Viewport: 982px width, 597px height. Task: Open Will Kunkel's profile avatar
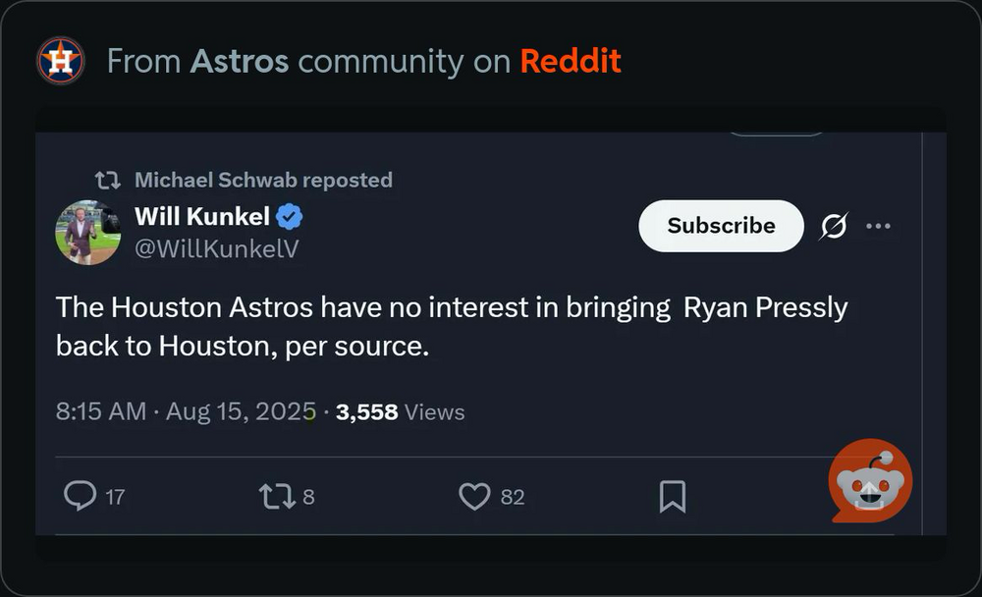87,233
